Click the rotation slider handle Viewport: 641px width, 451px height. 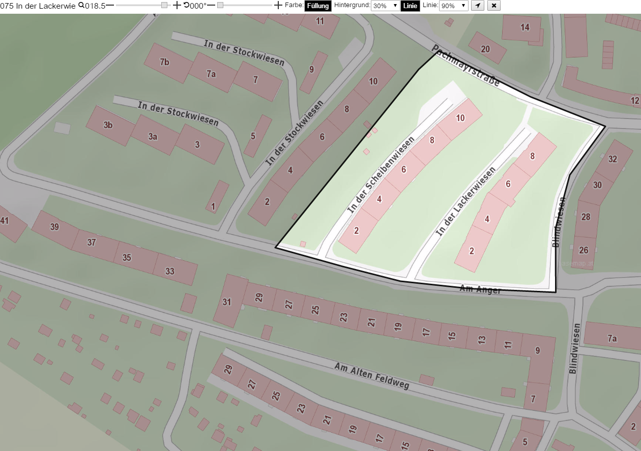220,5
